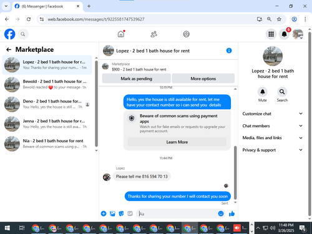Open Chrome three-dot menu
Viewport: 312px width, 234px height.
click(x=305, y=19)
